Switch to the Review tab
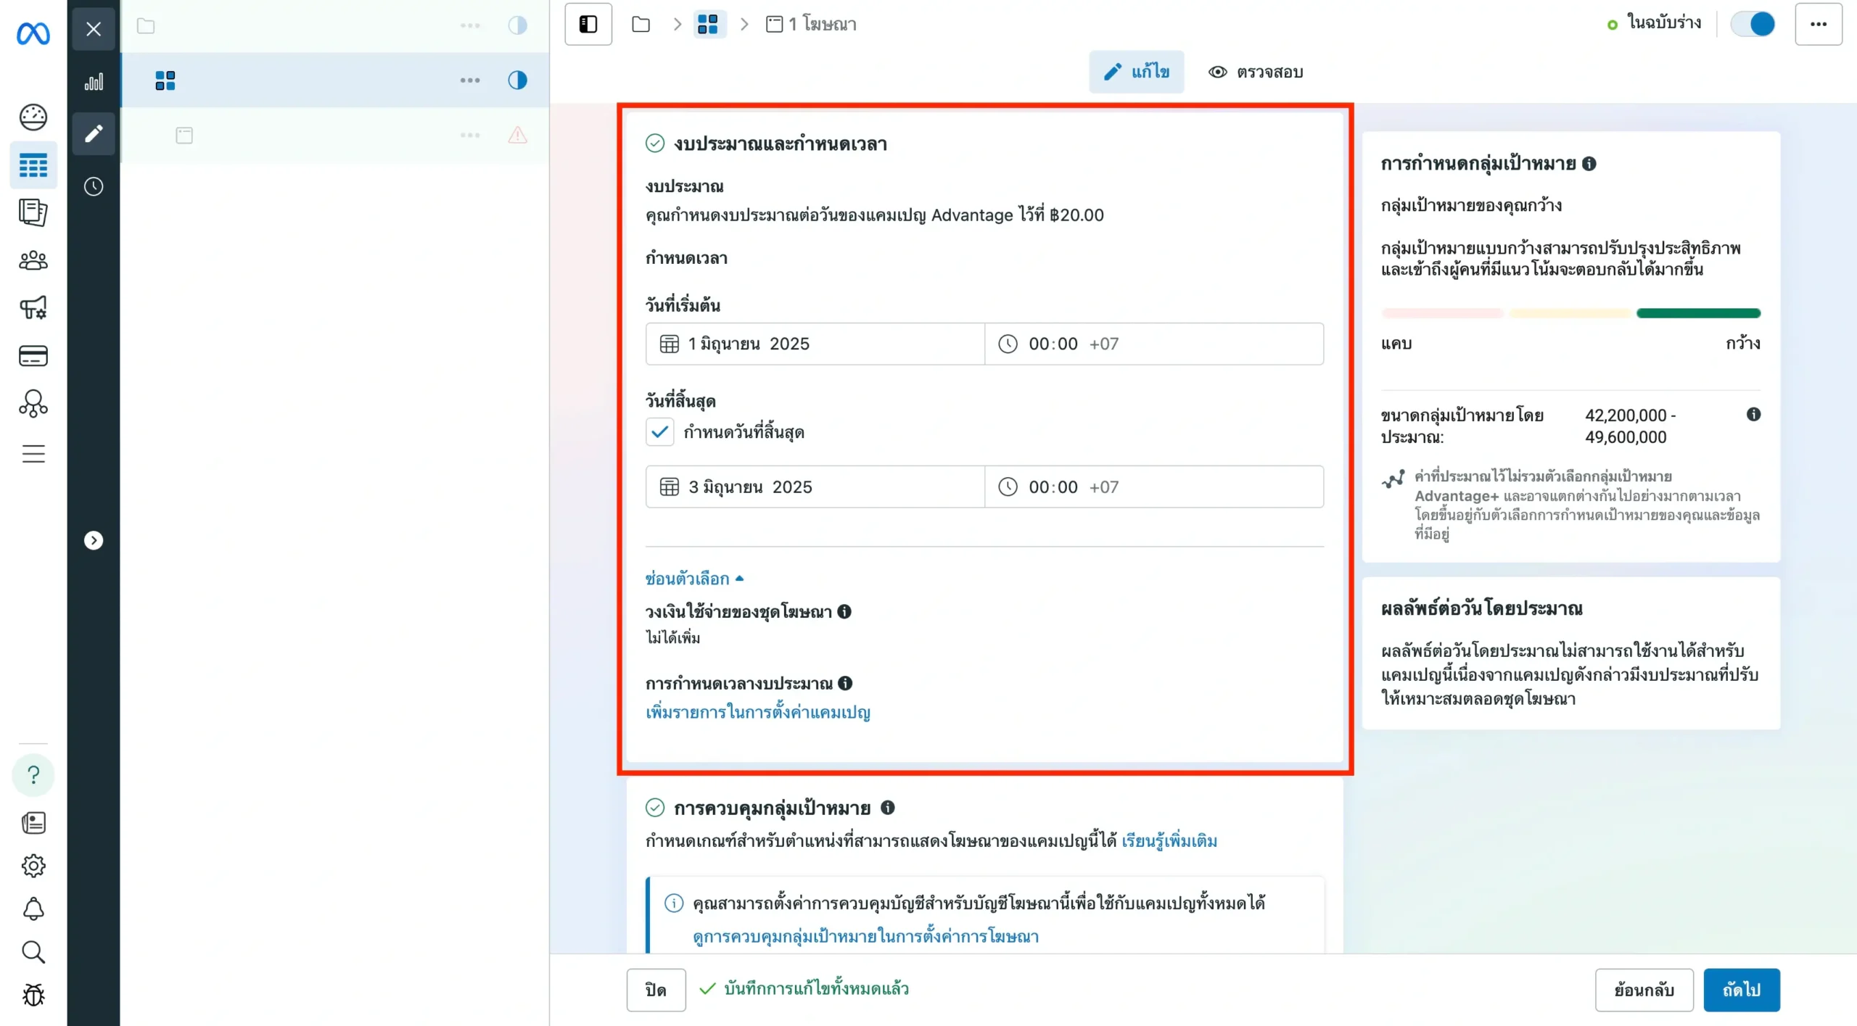 [x=1256, y=72]
